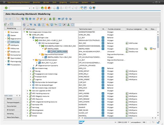Click the blue Help question mark icon
The width and height of the screenshot is (164, 125).
tap(91, 8)
